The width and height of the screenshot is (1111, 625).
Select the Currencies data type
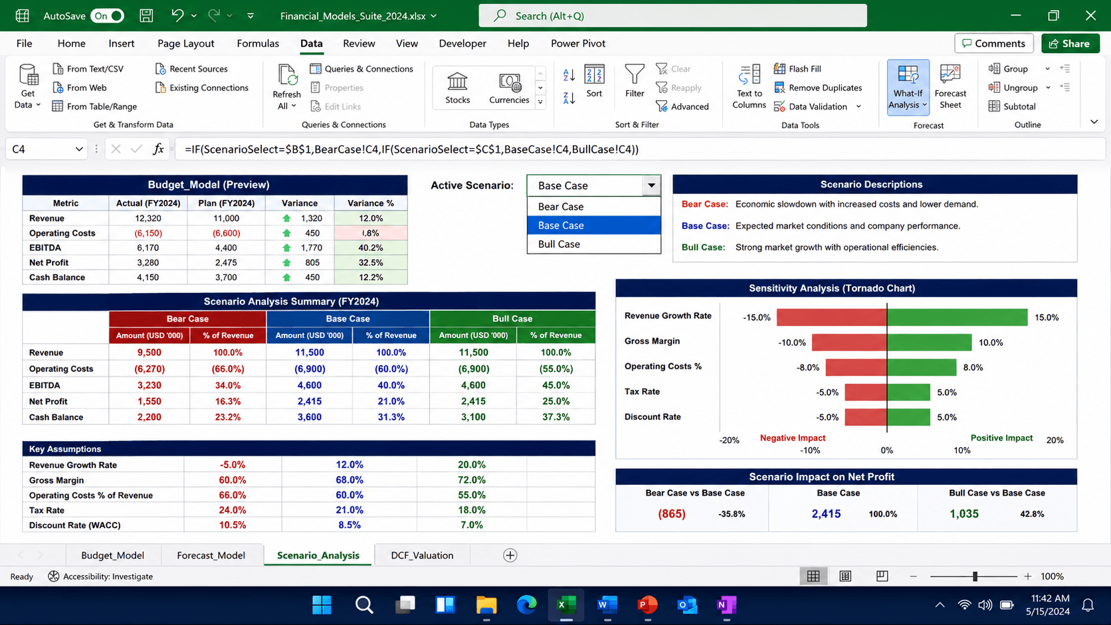pos(509,88)
